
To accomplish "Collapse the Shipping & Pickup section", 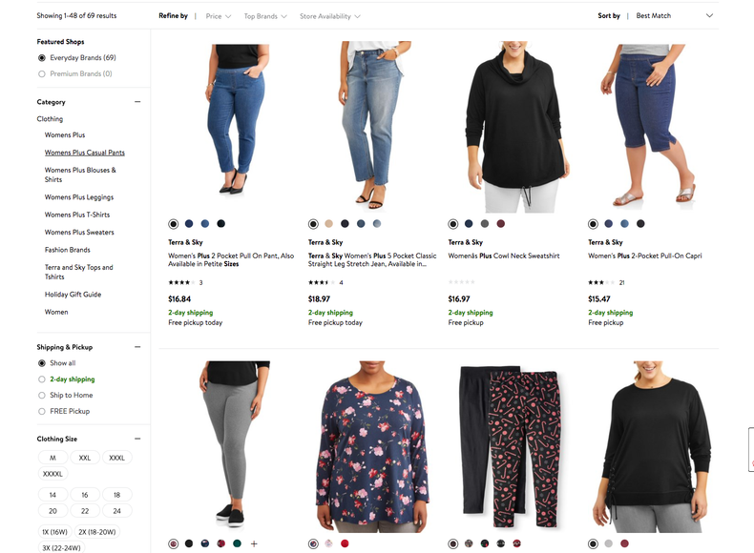I will [137, 347].
